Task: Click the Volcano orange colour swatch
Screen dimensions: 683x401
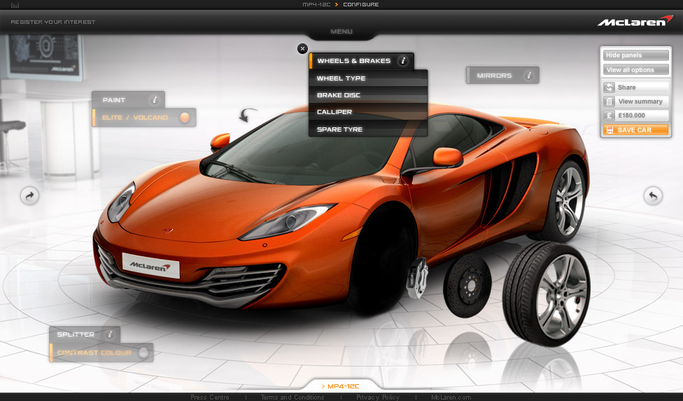Action: click(x=185, y=118)
